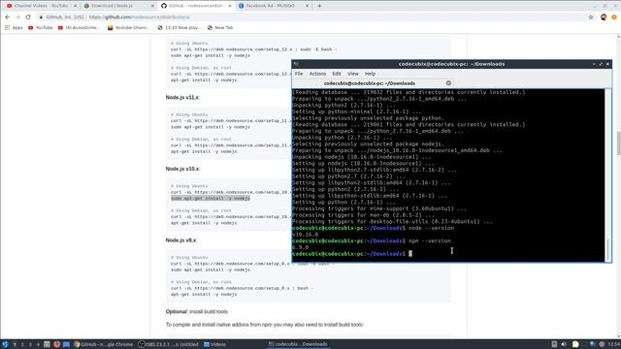Image resolution: width=621 pixels, height=349 pixels.
Task: Go forward in Chrome browser
Action: tap(17, 17)
